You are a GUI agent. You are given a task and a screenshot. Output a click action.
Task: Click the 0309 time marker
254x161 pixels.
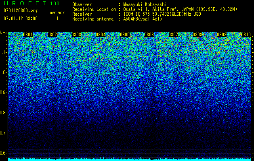222,35
